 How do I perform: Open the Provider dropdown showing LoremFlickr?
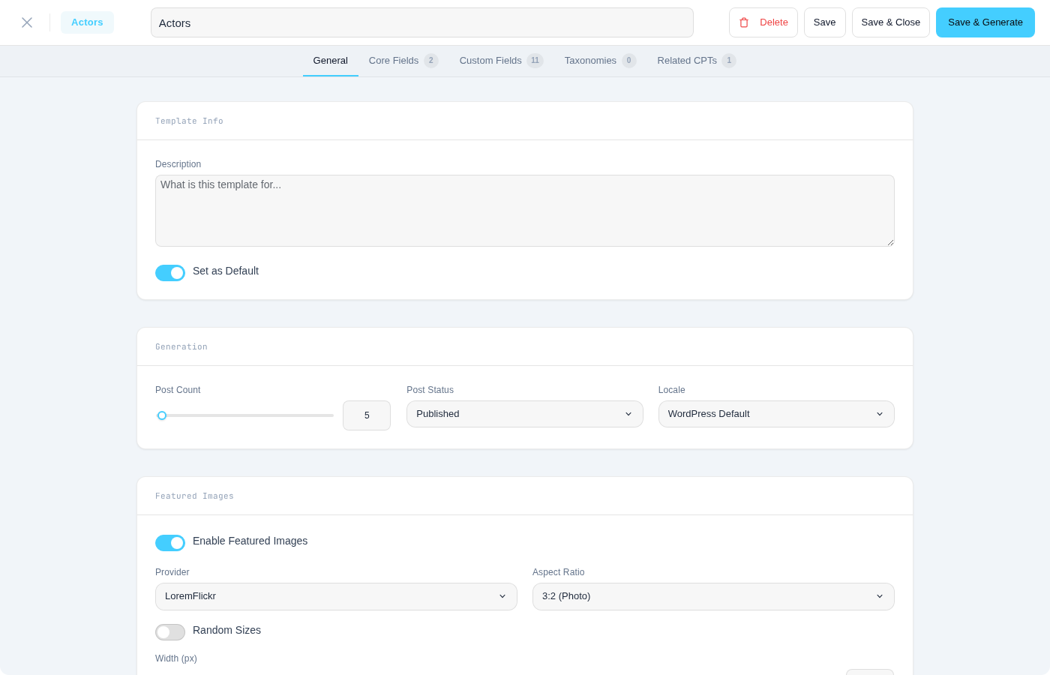pyautogui.click(x=335, y=596)
